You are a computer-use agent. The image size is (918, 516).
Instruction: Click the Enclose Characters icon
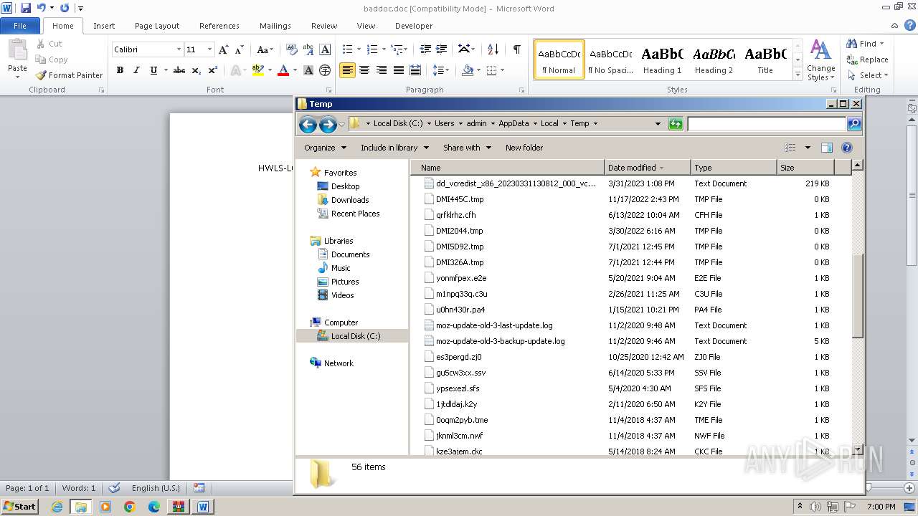coord(325,70)
